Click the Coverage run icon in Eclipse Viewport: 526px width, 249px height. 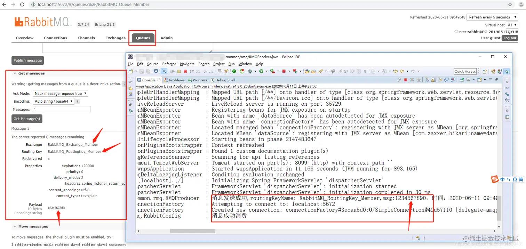(272, 71)
